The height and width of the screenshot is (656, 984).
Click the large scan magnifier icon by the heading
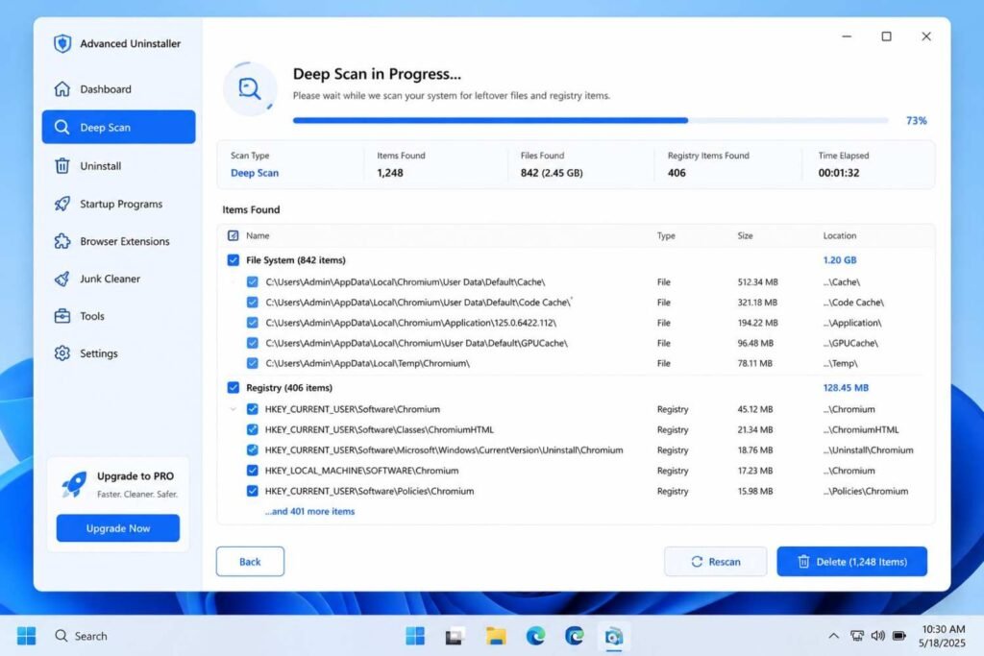[250, 89]
